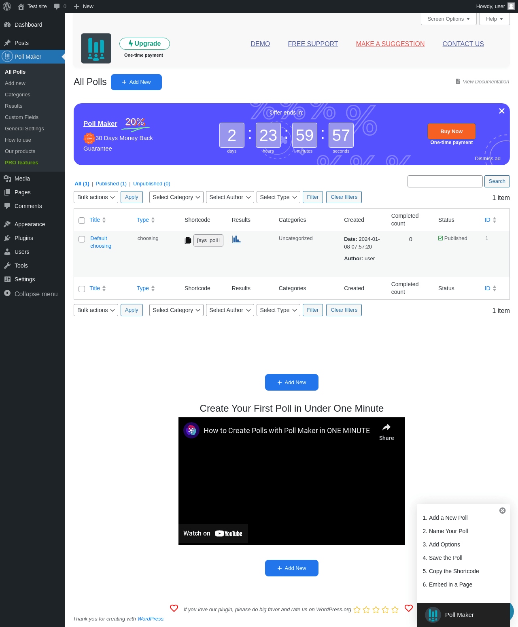
Task: Expand the Help panel
Action: tap(495, 19)
